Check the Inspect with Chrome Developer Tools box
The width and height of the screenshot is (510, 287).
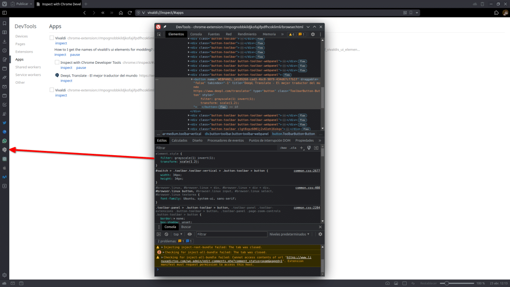[x=57, y=62]
